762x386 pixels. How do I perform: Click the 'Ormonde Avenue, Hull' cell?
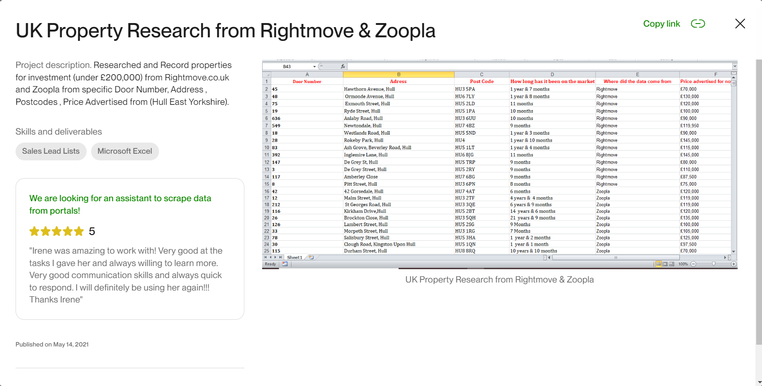tap(399, 96)
